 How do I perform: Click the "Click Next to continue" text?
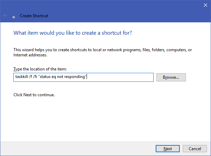pos(34,94)
